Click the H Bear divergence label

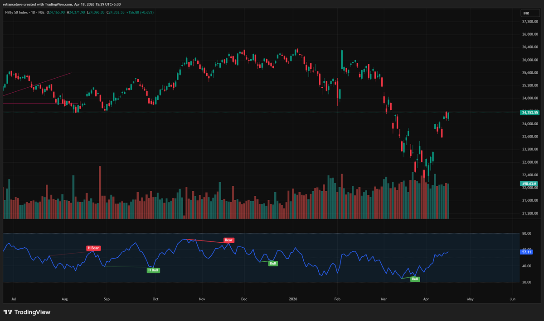click(x=93, y=248)
